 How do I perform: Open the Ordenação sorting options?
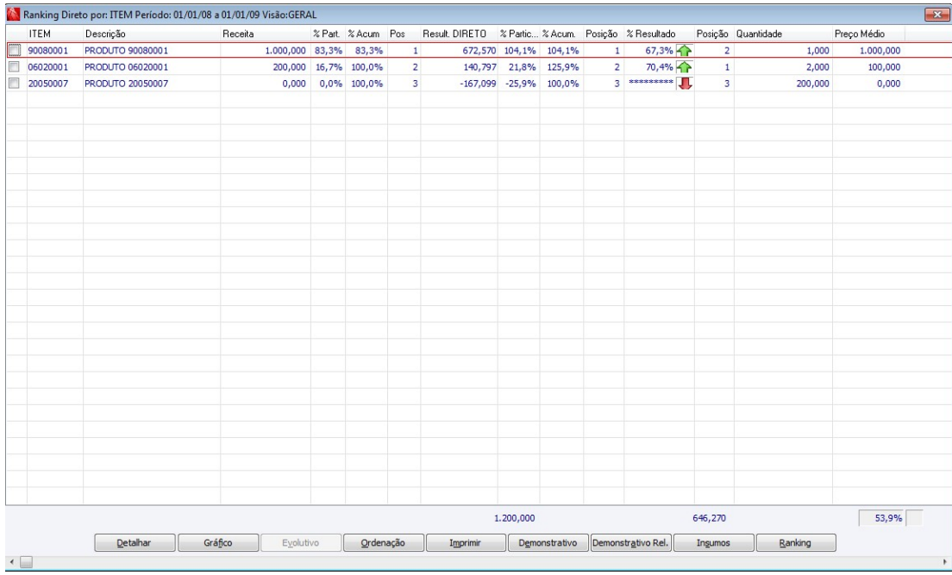tap(383, 543)
